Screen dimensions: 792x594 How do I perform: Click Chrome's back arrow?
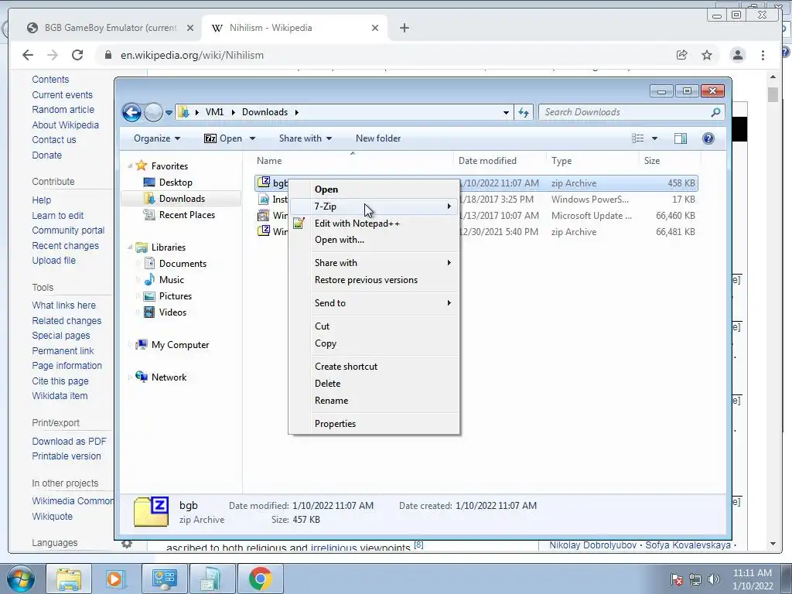tap(28, 55)
